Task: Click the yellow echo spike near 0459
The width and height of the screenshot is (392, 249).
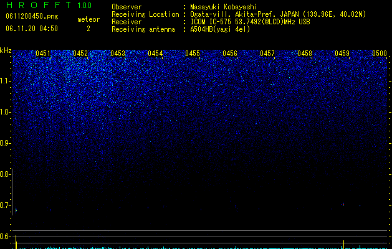Action: coord(344,245)
